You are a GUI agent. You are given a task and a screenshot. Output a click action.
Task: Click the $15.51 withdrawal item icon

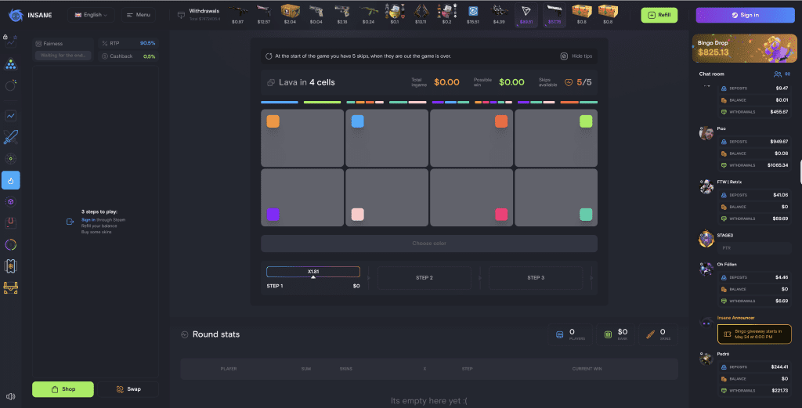(472, 11)
